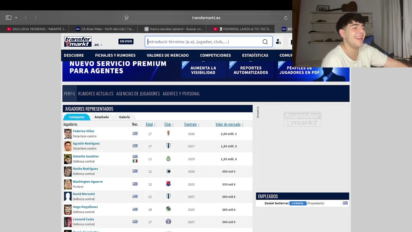Open the COMPETICIONES menu
Image resolution: width=412 pixels, height=232 pixels.
(x=215, y=55)
